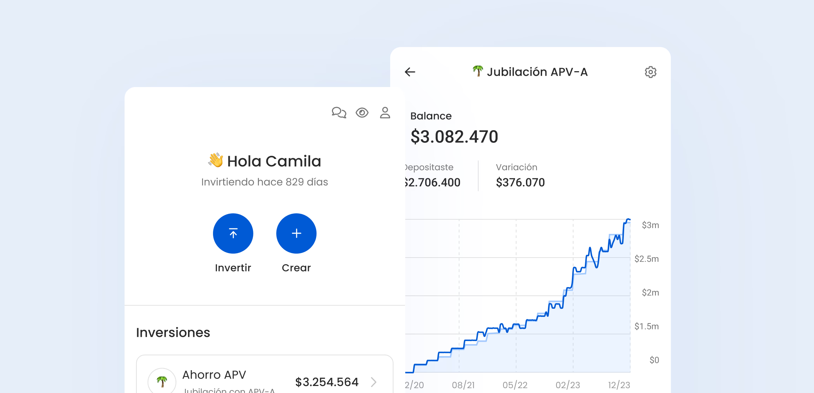Click the chart line peak near $3m
Screen dimensions: 814x393
point(628,220)
